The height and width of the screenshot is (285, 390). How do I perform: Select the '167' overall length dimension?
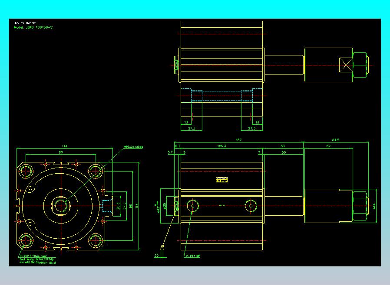[x=238, y=140]
